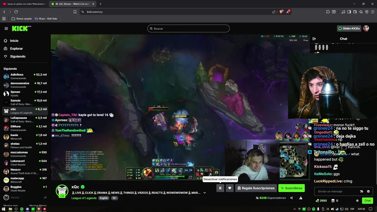Open davooxeneize channel in following list
This screenshot has width=377, height=212.
coord(25,85)
